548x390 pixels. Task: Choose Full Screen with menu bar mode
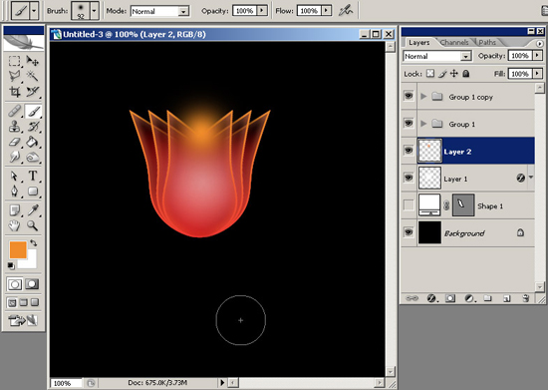coord(24,302)
